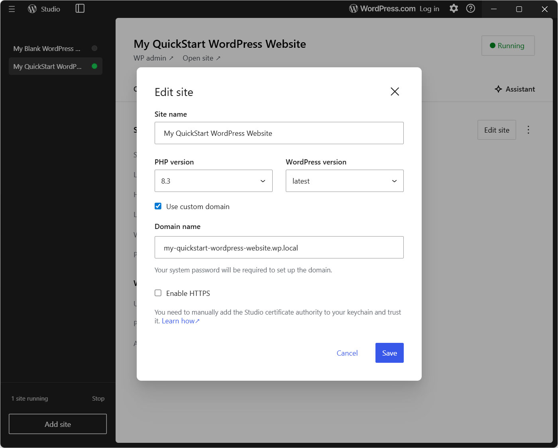Screen dimensions: 558x448
Task: Open Studio settings via the gear icon
Action: (454, 8)
